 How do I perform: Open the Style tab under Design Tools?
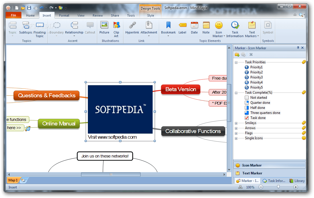point(151,15)
